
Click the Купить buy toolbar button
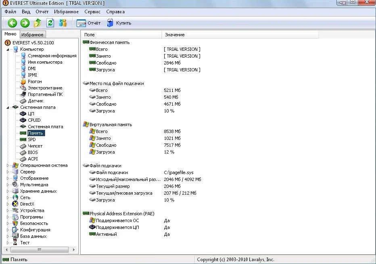tap(119, 23)
